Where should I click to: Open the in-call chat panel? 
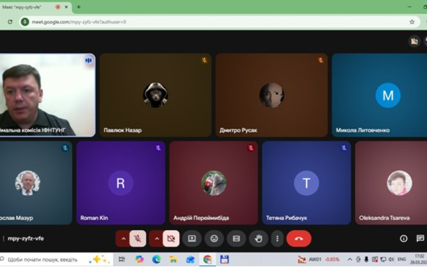point(420,239)
